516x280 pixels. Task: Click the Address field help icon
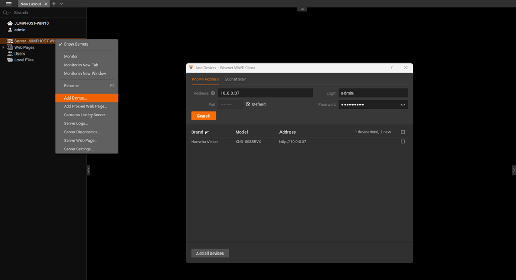pyautogui.click(x=213, y=93)
